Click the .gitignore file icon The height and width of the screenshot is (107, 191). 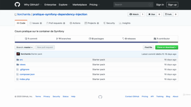pos(17,69)
